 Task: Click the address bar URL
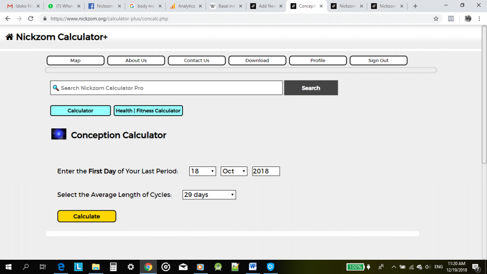coord(109,19)
